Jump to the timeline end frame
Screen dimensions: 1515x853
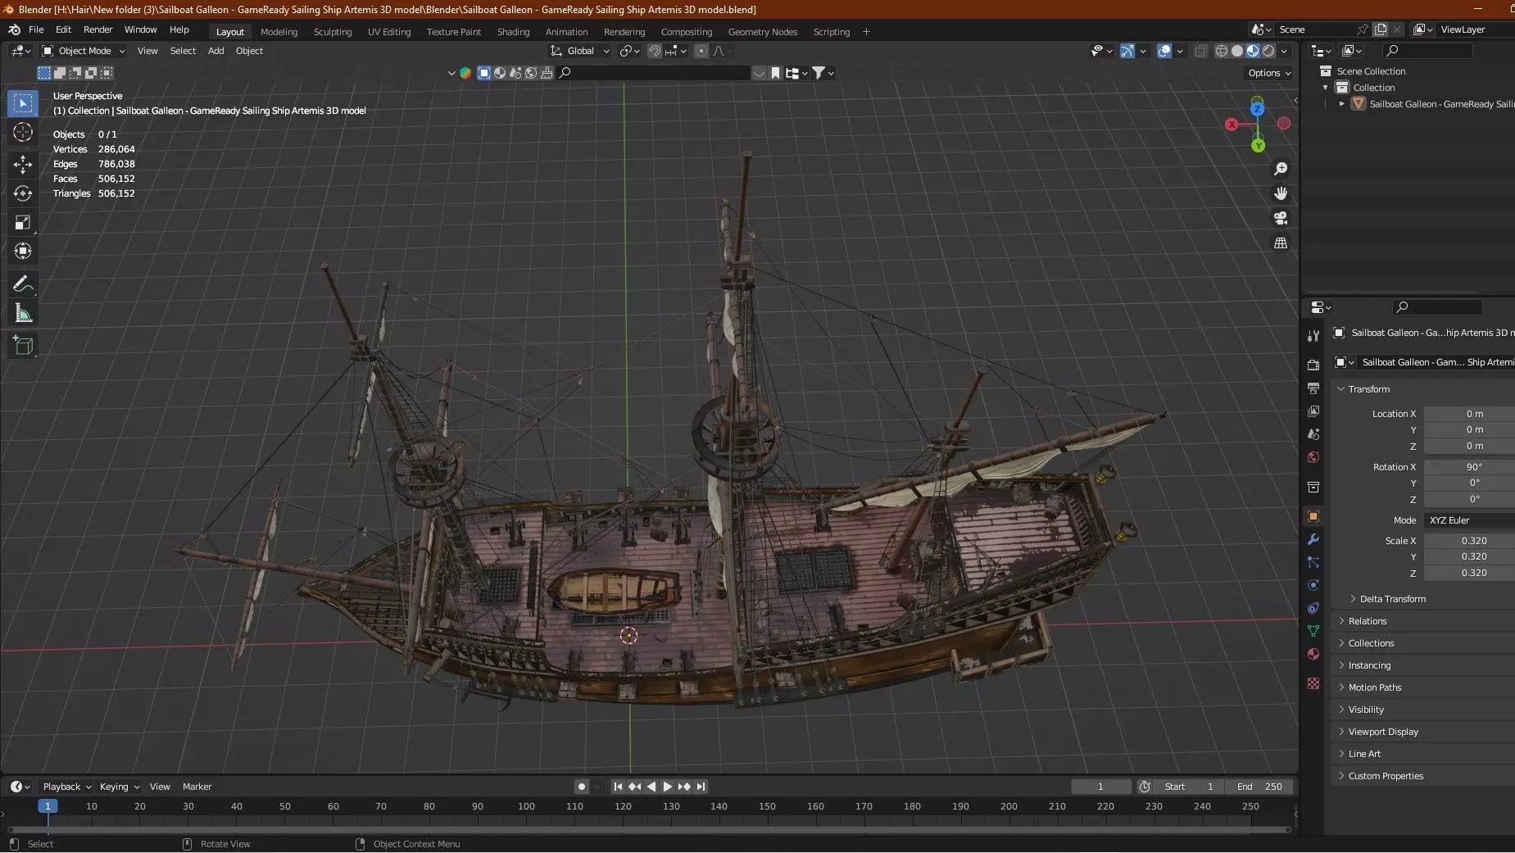coord(701,787)
